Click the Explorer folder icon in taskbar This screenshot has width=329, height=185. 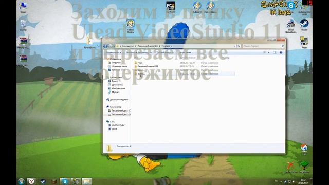click(x=87, y=181)
